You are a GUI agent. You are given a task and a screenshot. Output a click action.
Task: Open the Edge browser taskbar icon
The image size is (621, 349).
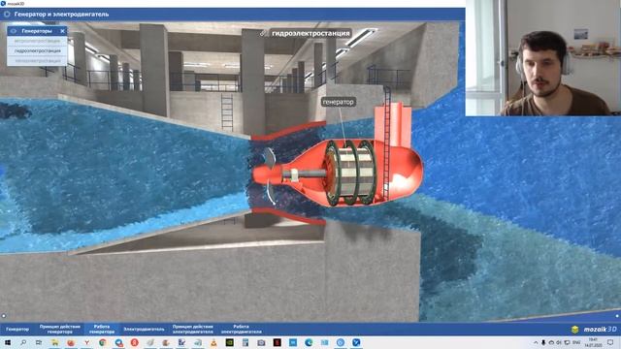[x=309, y=342]
